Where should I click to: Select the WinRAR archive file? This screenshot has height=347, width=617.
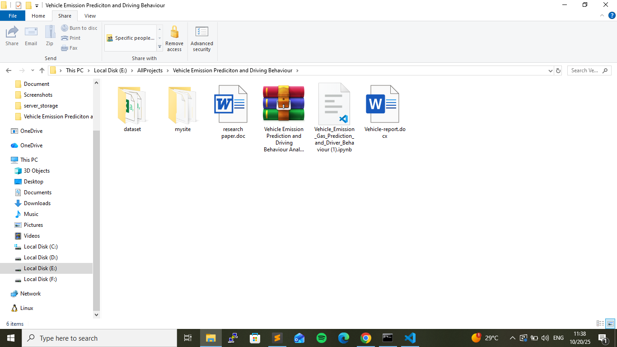pyautogui.click(x=284, y=118)
